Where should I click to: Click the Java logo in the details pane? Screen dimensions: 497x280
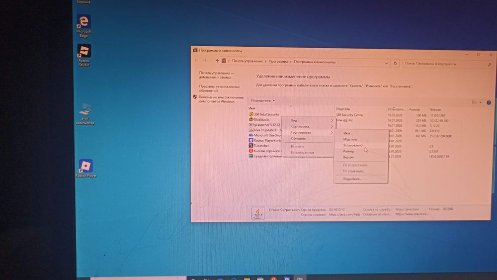pos(257,213)
